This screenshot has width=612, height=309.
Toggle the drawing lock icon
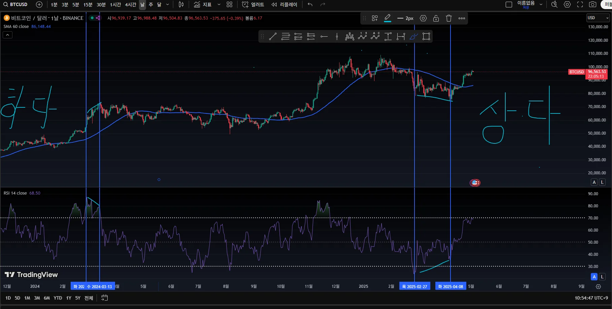tap(436, 18)
